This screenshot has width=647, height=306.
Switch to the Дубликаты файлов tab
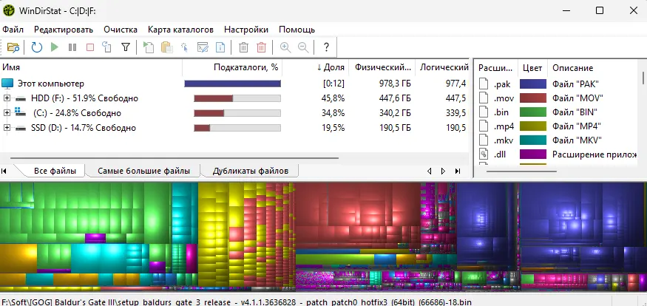click(x=250, y=171)
